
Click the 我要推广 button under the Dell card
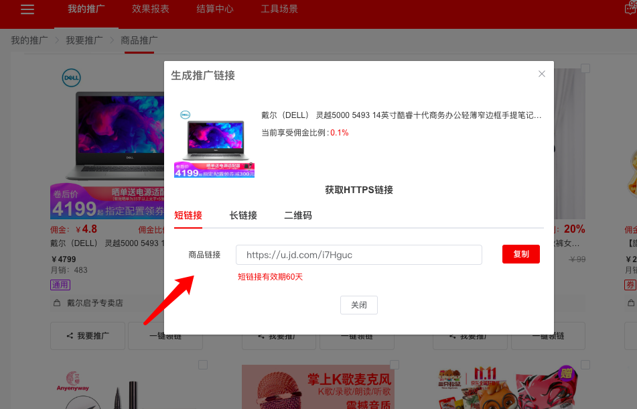[x=88, y=336]
